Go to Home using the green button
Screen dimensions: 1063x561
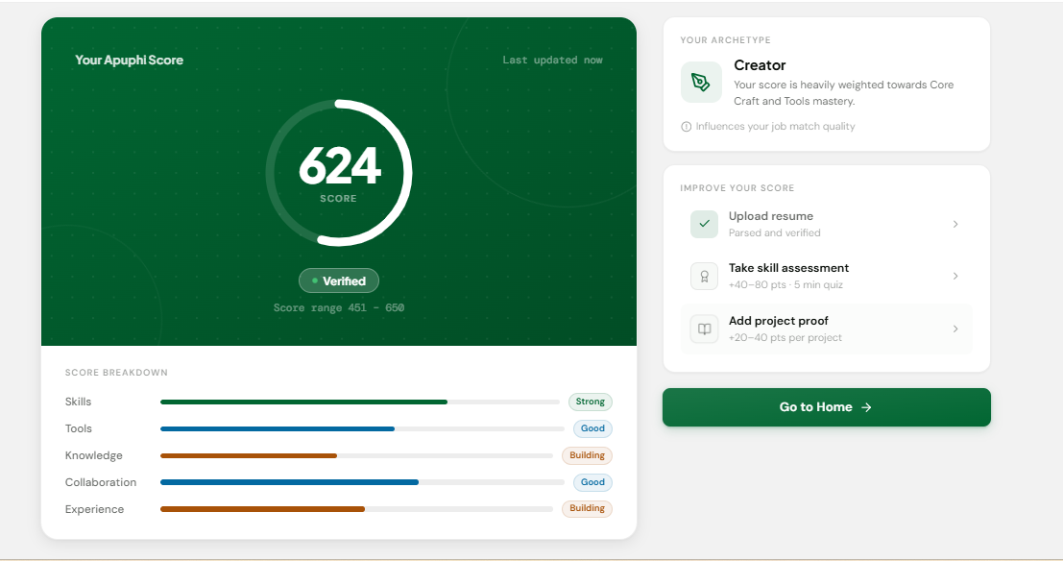pos(827,407)
